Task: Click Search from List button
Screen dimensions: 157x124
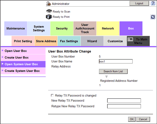Action: click(x=113, y=71)
